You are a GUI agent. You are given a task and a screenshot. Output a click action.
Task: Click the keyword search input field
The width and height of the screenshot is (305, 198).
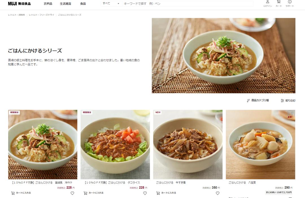(x=188, y=3)
